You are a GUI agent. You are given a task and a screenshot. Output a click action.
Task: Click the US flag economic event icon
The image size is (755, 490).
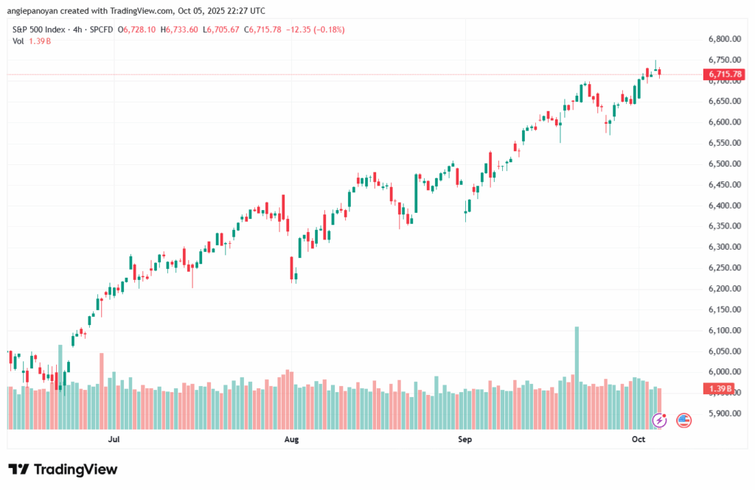(683, 420)
